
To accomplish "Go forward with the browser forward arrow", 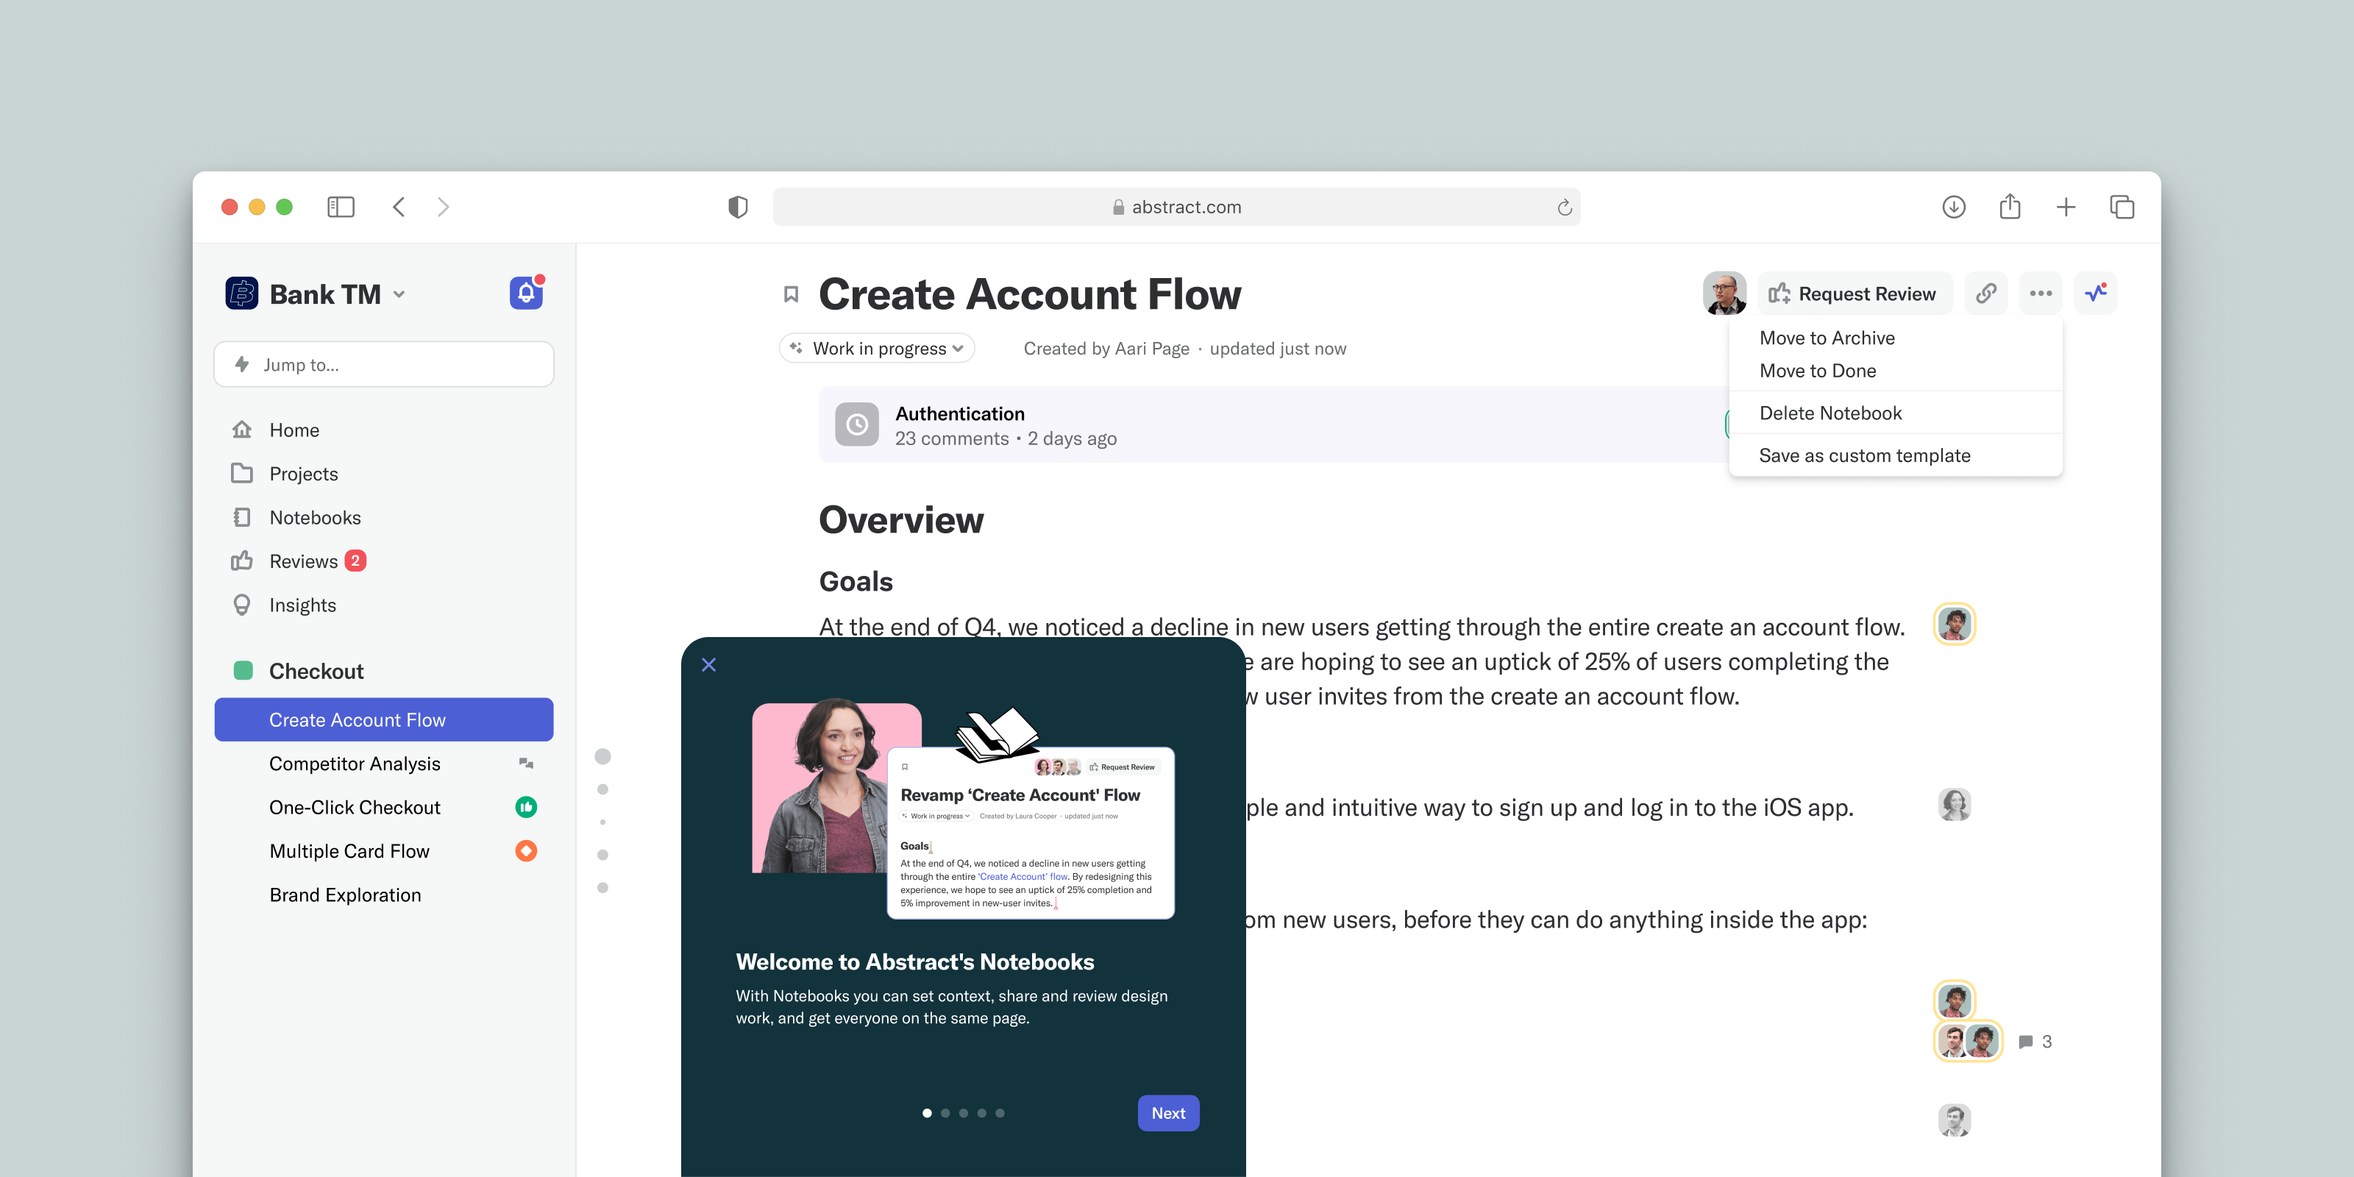I will 443,207.
